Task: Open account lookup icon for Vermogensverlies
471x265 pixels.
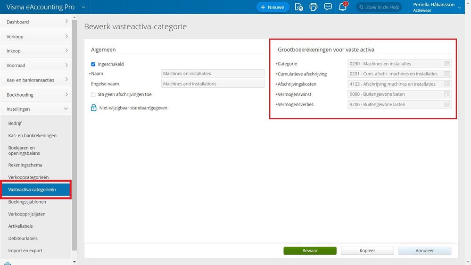Action: 447,105
